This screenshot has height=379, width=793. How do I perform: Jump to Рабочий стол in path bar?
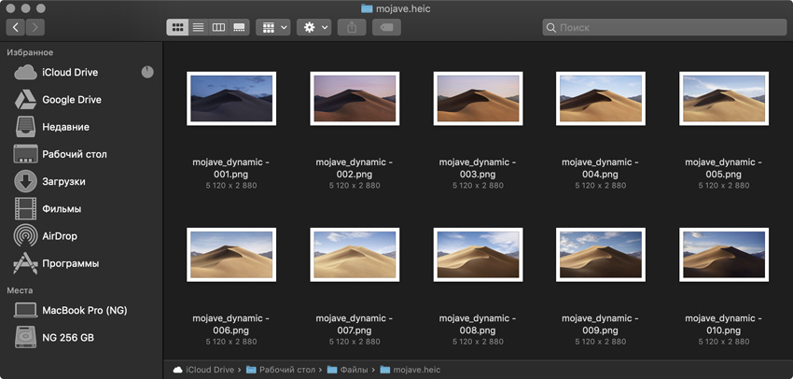[x=285, y=371]
